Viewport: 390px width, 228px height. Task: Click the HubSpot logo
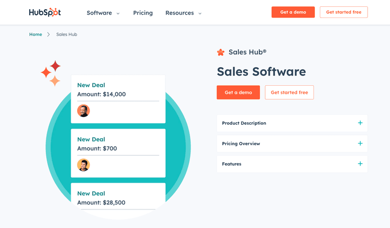point(45,12)
